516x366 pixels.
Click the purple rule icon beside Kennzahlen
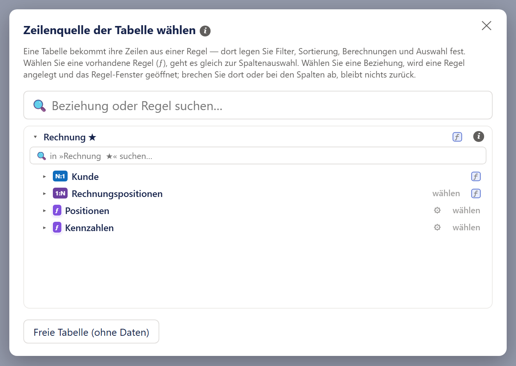57,228
